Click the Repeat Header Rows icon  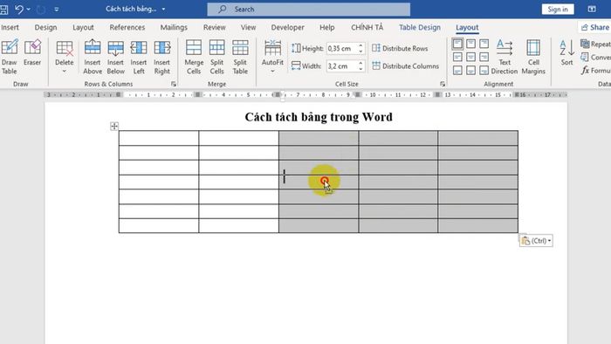point(585,44)
